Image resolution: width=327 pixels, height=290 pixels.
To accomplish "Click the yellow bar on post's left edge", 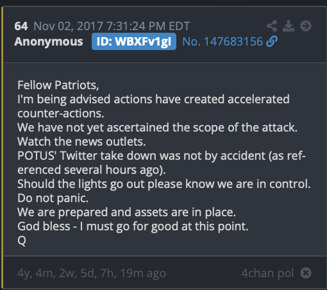I will coord(2,148).
